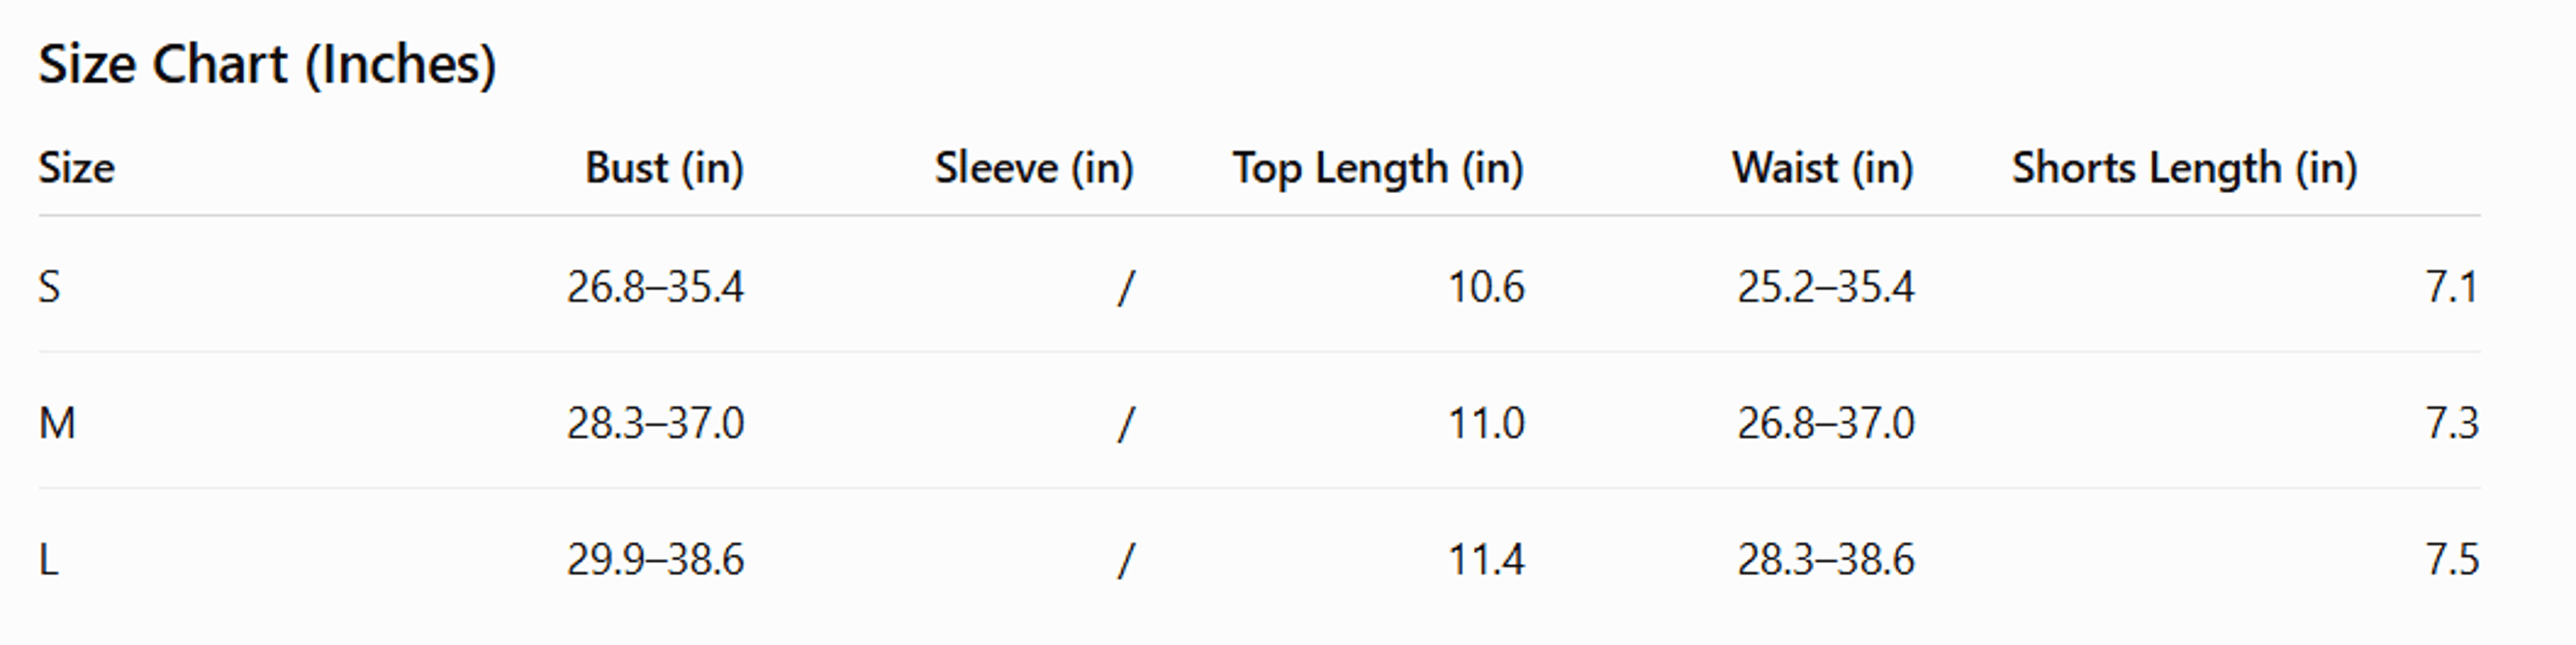This screenshot has width=2576, height=645.
Task: Select the Top Length (in) header
Action: point(1378,168)
